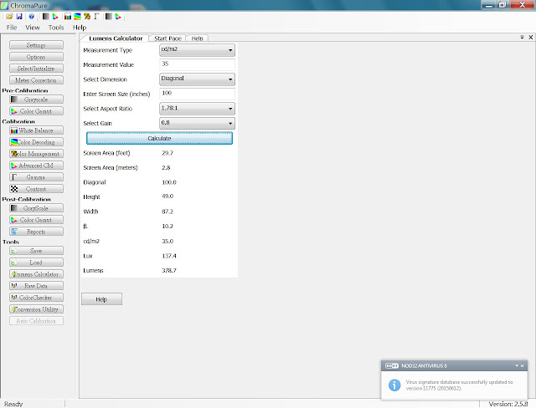Open the Select Dimension dropdown
Image resolution: width=536 pixels, height=408 pixels.
click(197, 79)
